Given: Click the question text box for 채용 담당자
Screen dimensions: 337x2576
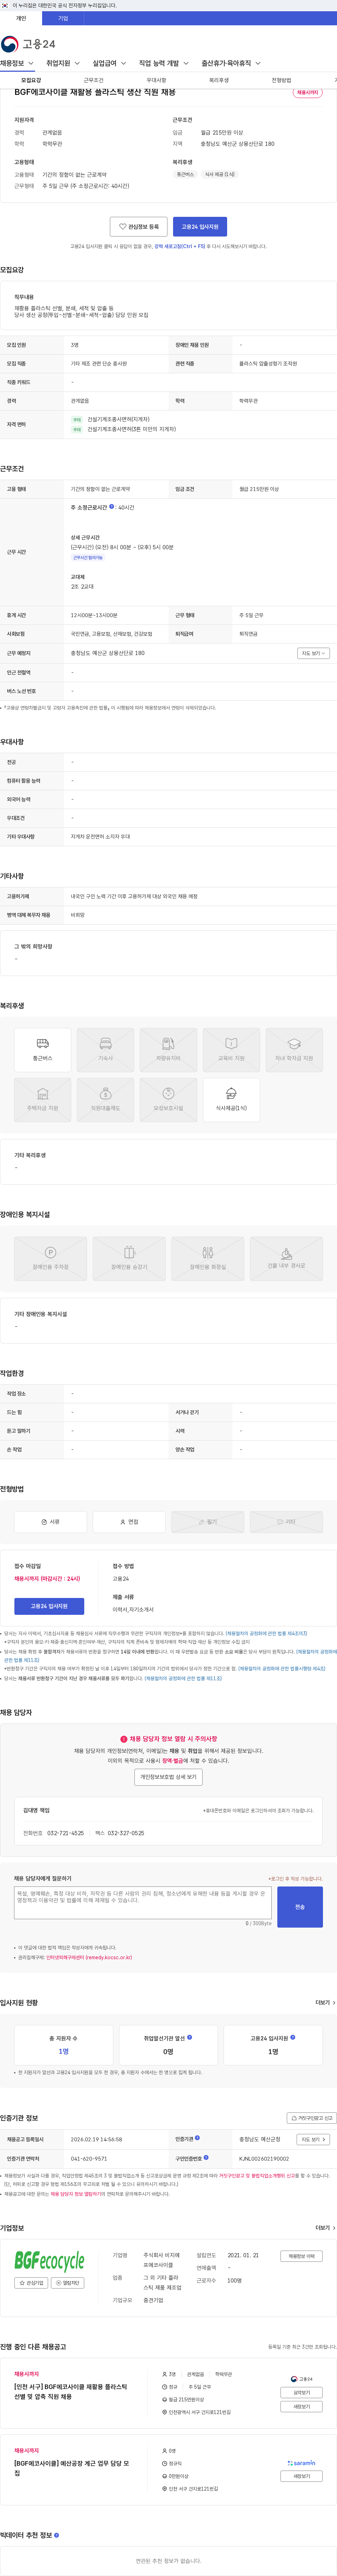Looking at the screenshot, I should pyautogui.click(x=143, y=1903).
